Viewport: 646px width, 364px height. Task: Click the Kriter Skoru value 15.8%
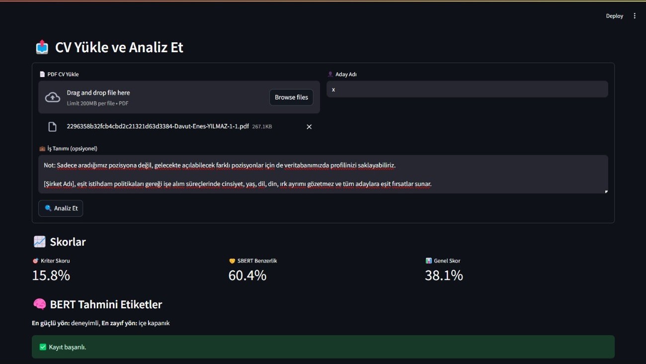[x=51, y=275]
